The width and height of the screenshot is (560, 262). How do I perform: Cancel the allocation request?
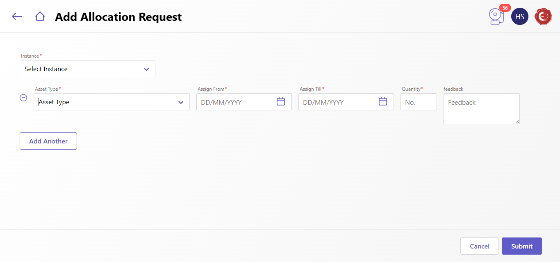479,246
